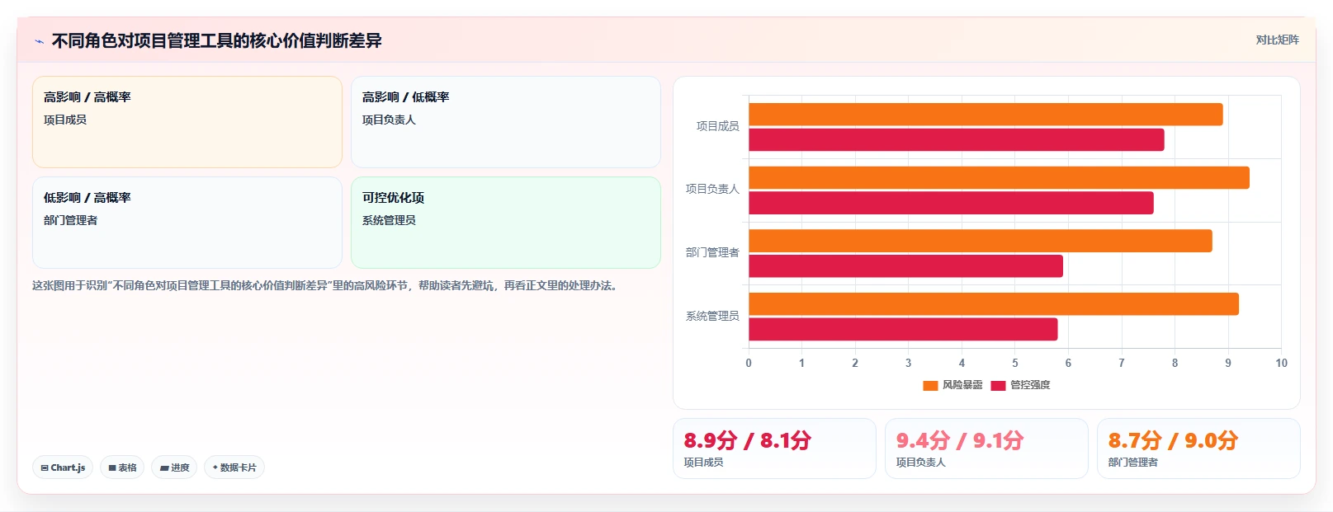Click the 部门管理者 chart axis label
Screen dimensions: 1333x512
[x=712, y=252]
